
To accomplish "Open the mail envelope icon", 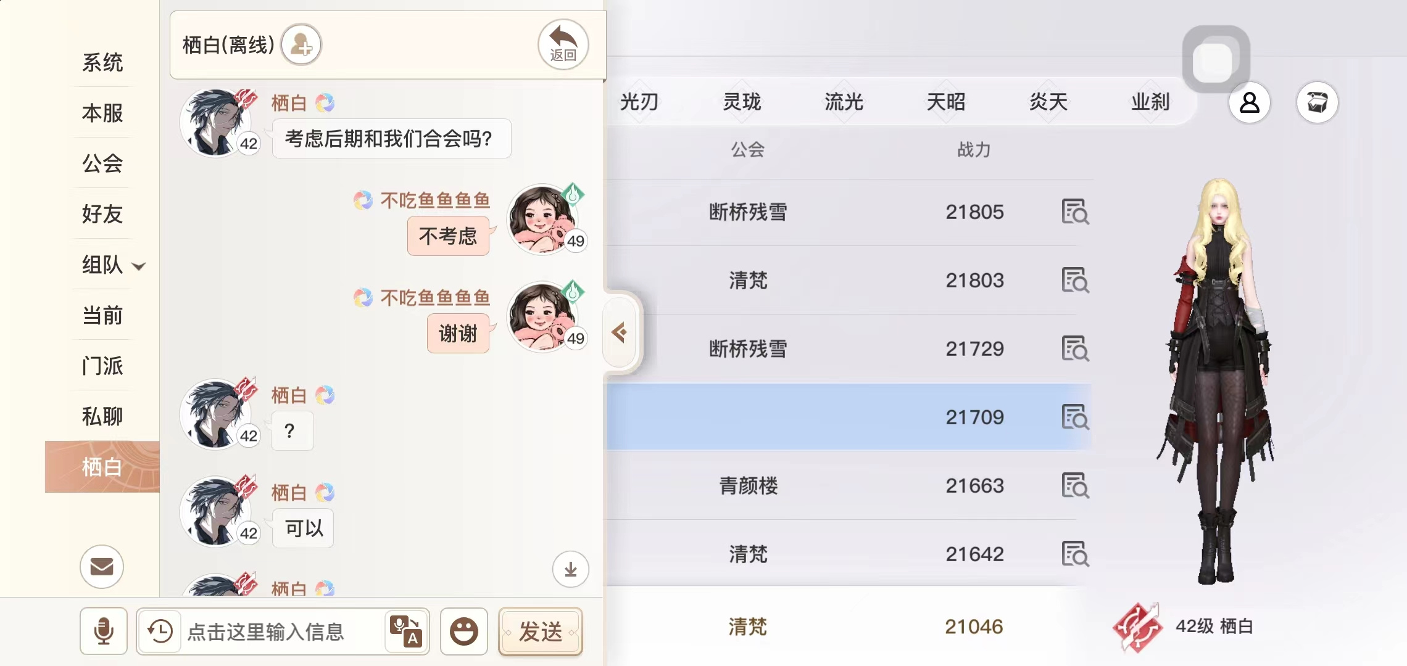I will (x=102, y=566).
